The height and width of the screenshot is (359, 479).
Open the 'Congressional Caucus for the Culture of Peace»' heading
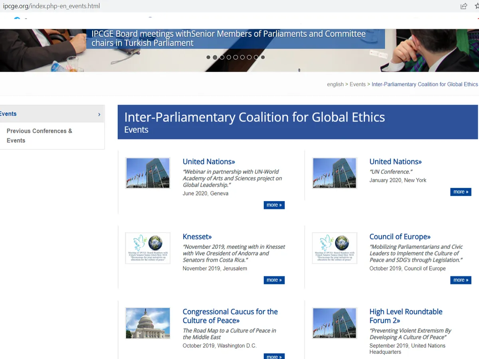pyautogui.click(x=230, y=316)
